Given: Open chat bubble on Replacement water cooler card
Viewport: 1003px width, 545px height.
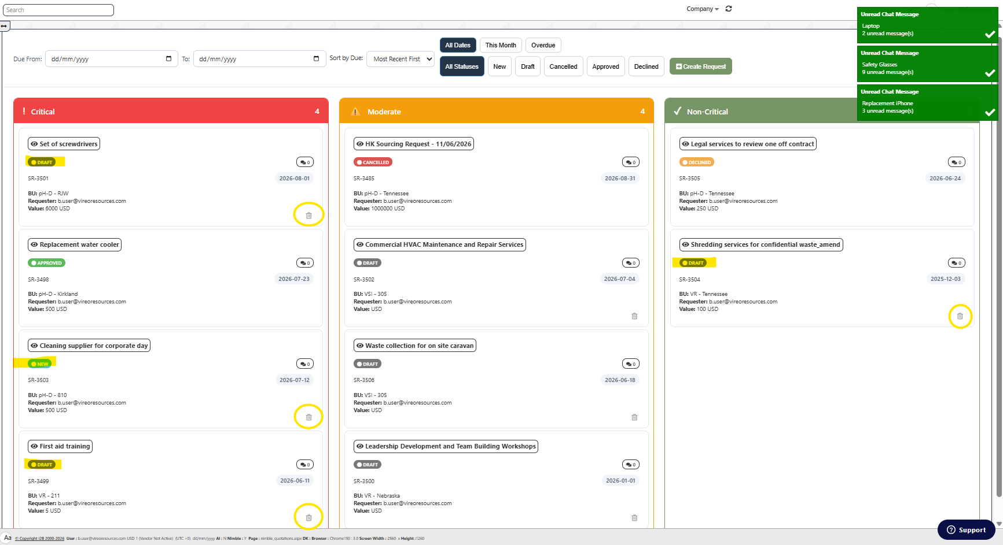Looking at the screenshot, I should (305, 263).
